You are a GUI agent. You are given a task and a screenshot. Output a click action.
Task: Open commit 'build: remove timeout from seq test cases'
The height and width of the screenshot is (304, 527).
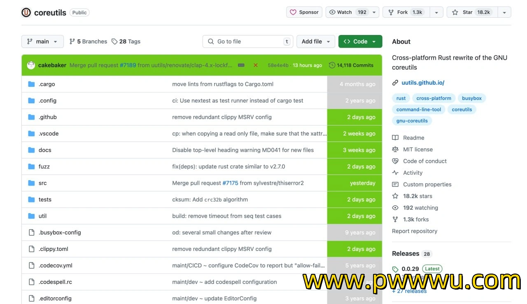pyautogui.click(x=227, y=216)
